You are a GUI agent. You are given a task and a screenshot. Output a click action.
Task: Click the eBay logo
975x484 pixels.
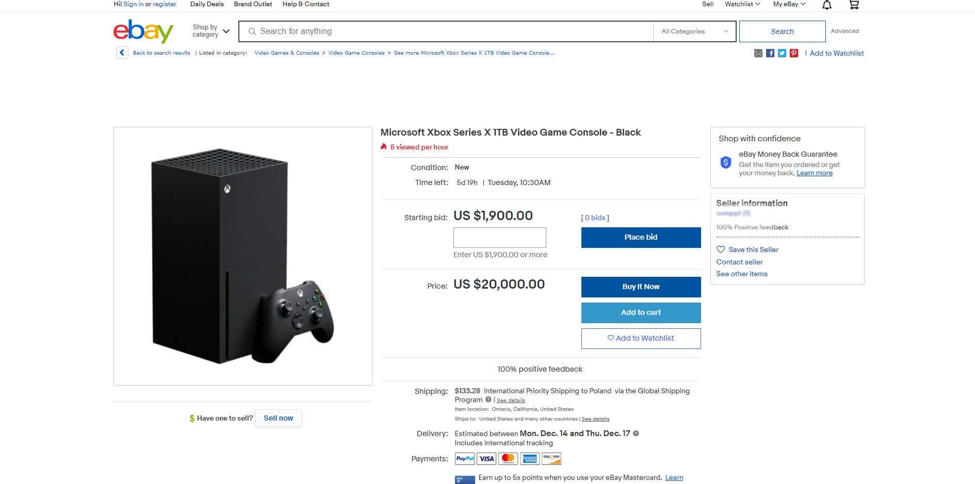click(143, 31)
